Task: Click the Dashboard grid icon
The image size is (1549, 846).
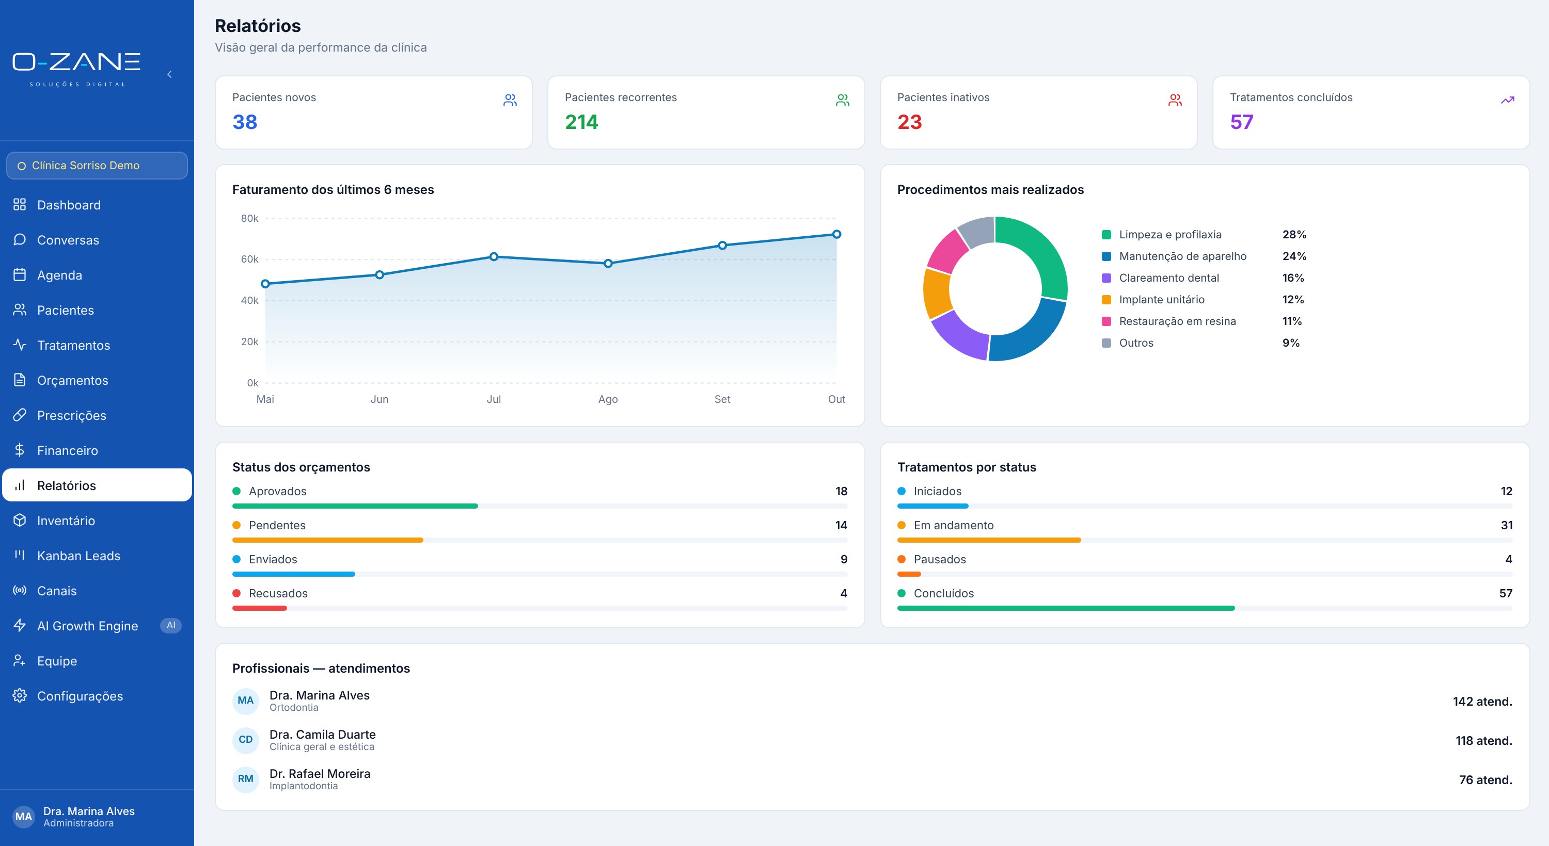Action: coord(20,205)
